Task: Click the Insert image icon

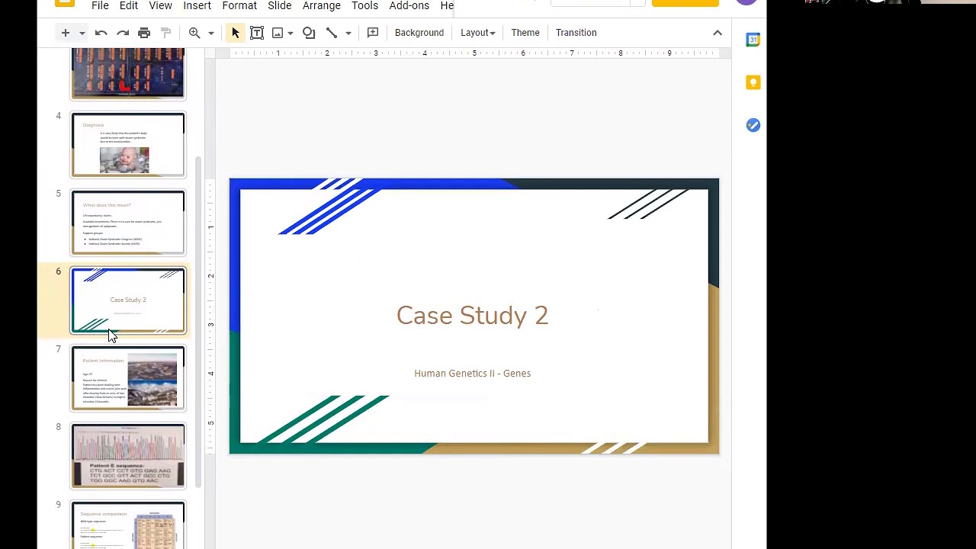Action: click(x=278, y=33)
